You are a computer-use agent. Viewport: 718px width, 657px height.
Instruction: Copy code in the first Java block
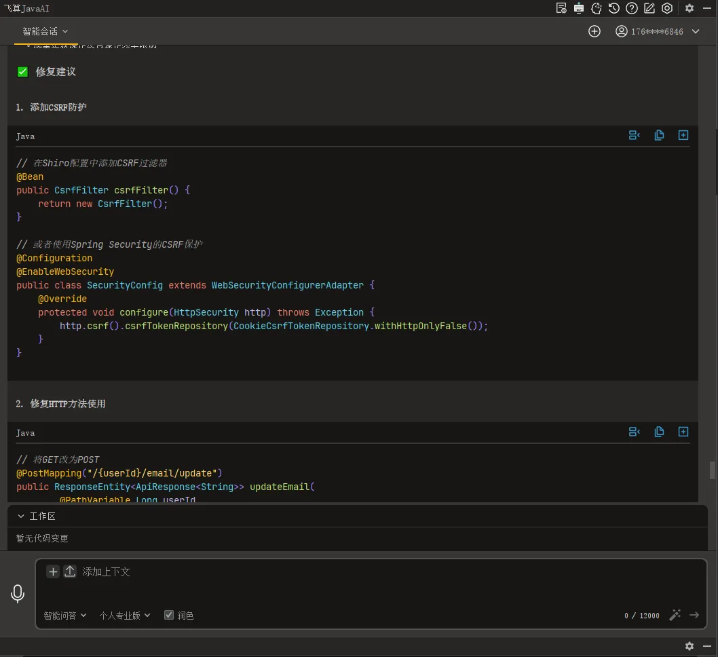[659, 135]
